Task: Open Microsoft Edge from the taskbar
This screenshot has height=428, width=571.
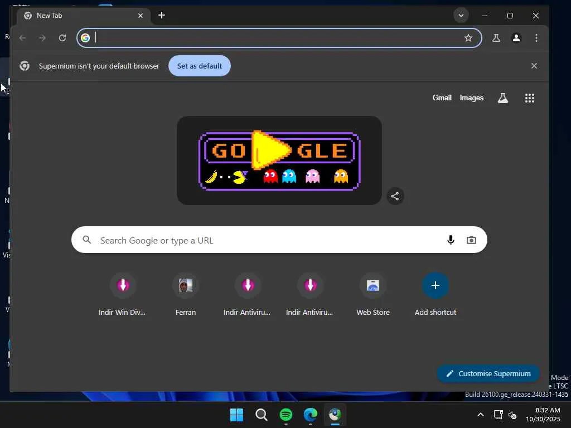Action: pos(310,415)
